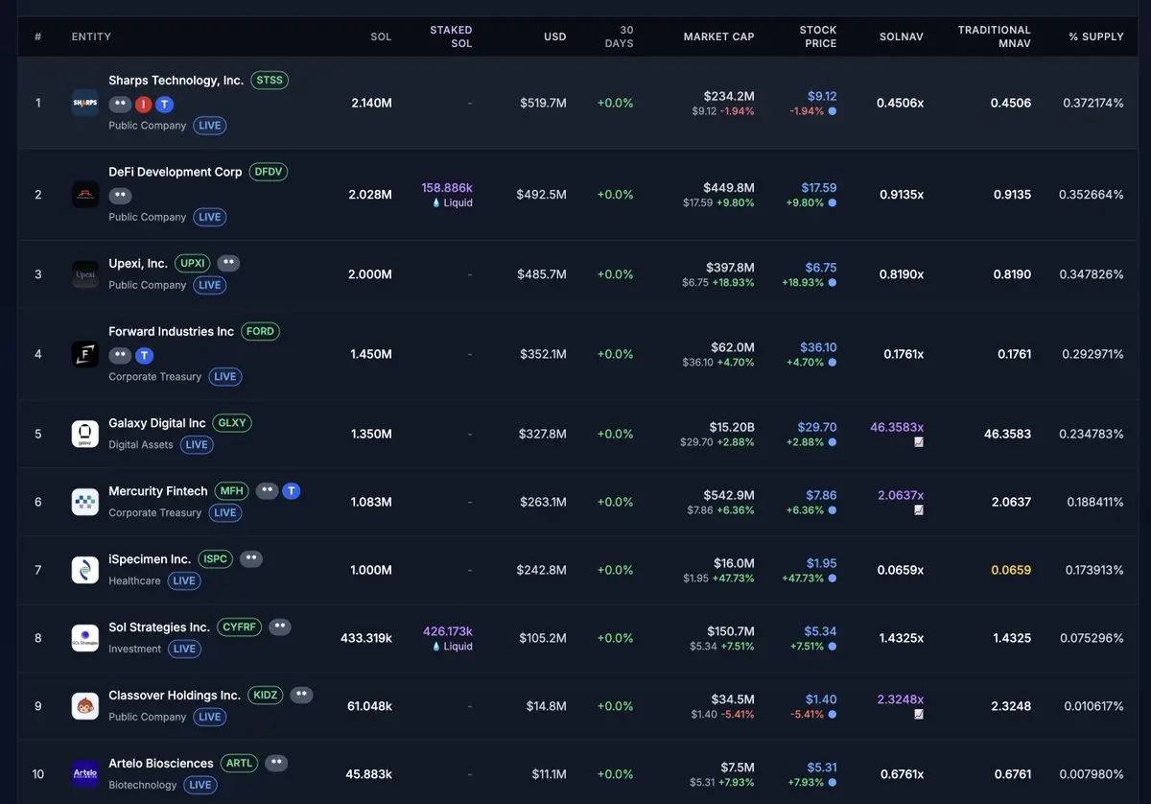1151x804 pixels.
Task: Click the DFDV ticker badge
Action: pos(269,172)
